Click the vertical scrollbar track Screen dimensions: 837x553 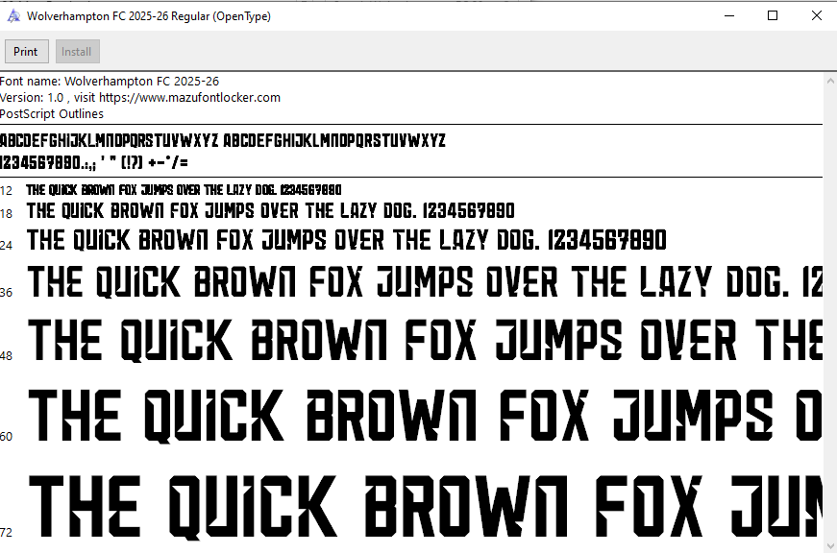(x=830, y=317)
